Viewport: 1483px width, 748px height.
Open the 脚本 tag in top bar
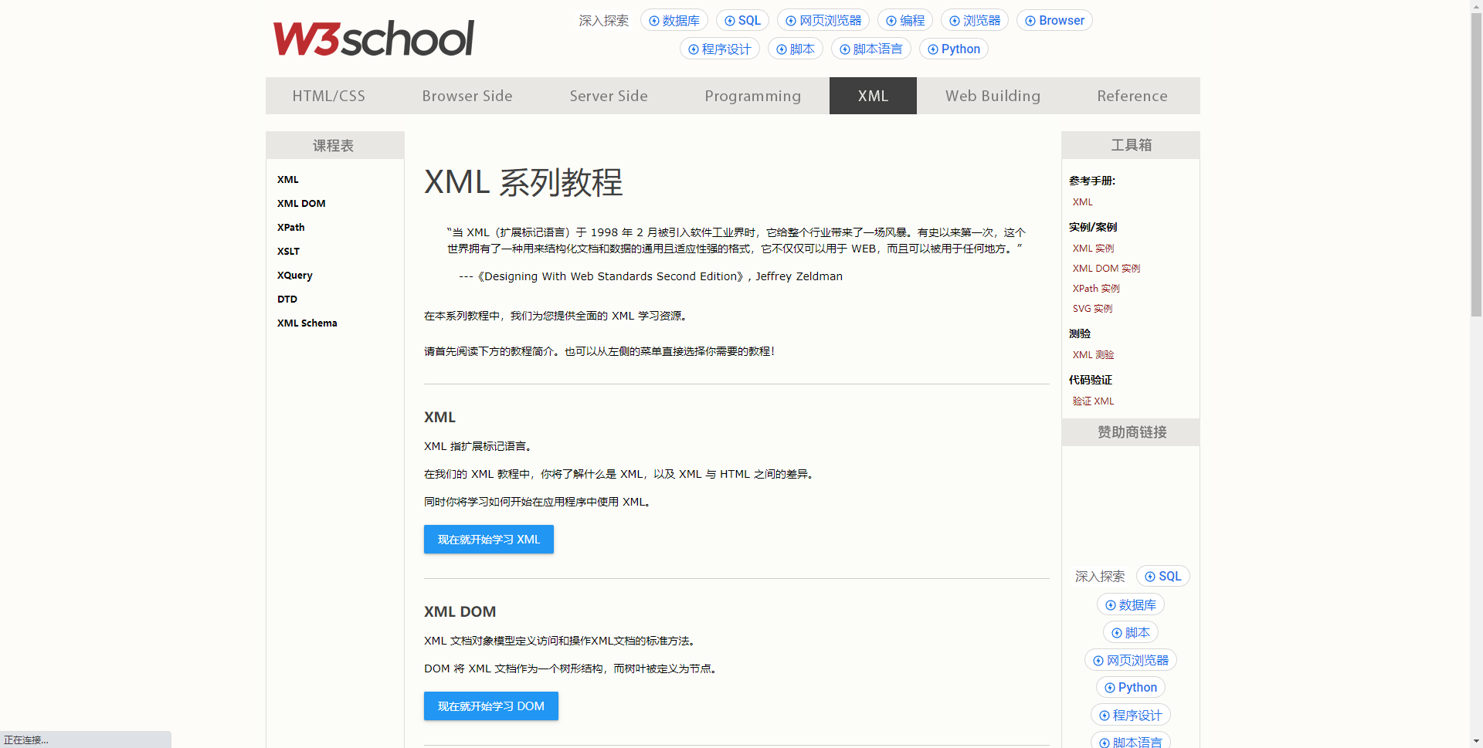pos(796,49)
